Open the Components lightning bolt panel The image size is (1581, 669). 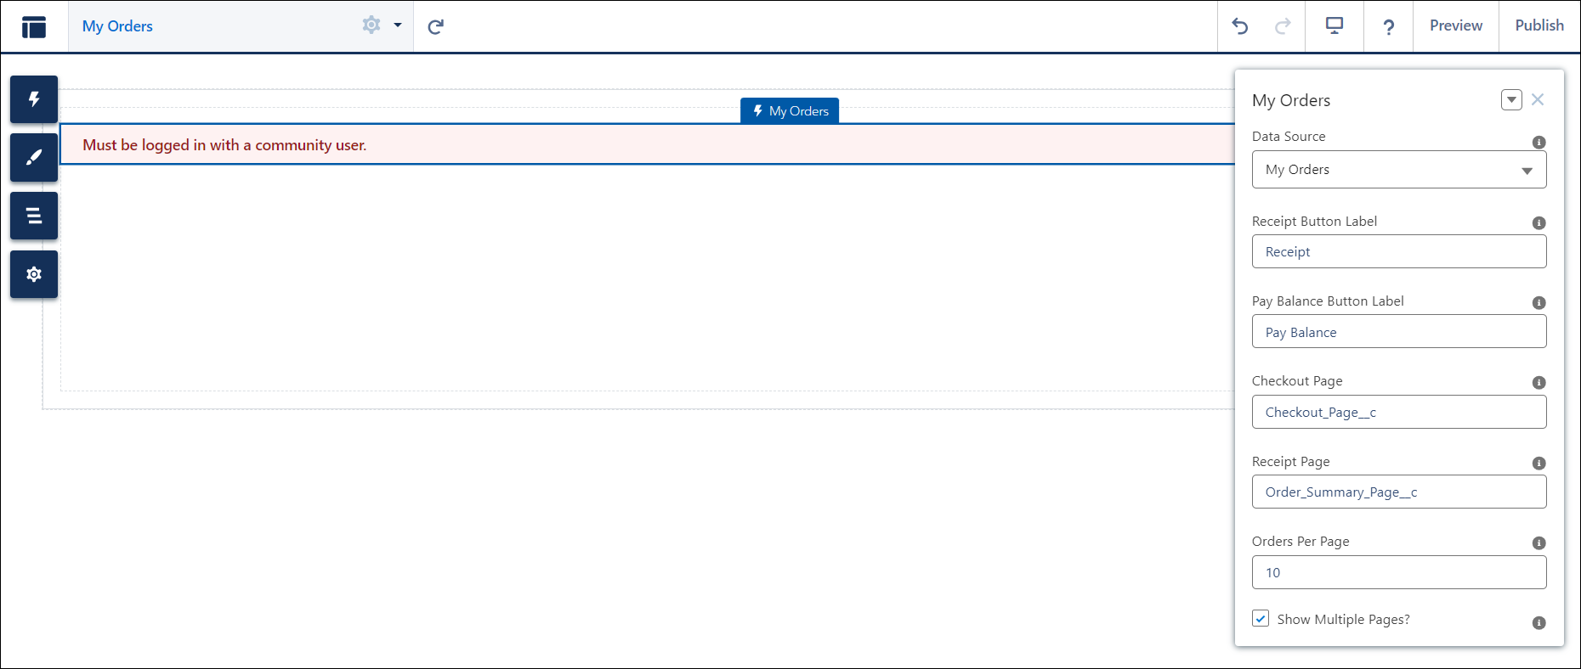point(34,99)
